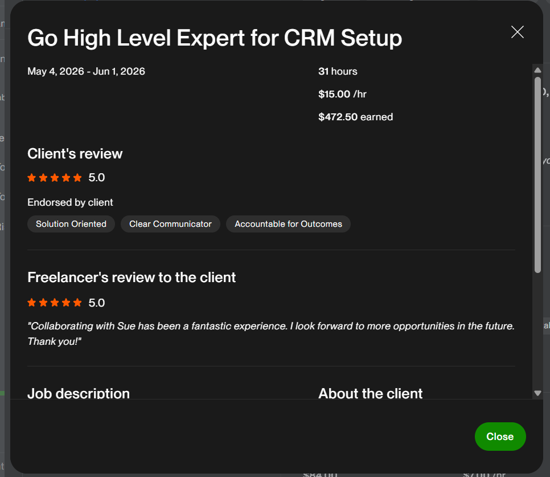Click the 'Job description' heading
Image resolution: width=550 pixels, height=477 pixels.
click(x=79, y=393)
